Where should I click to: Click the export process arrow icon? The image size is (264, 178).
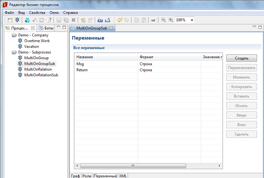pos(91,20)
